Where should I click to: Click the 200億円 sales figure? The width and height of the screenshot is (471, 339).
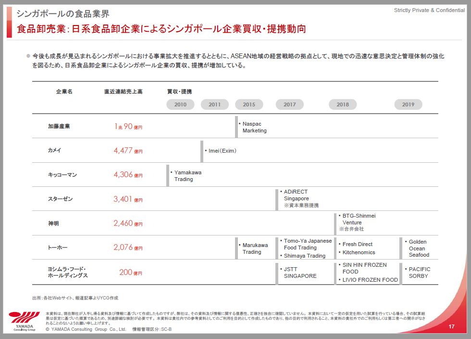point(131,273)
